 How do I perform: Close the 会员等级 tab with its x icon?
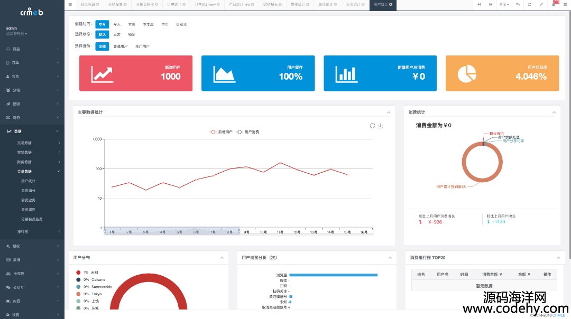(x=98, y=4)
